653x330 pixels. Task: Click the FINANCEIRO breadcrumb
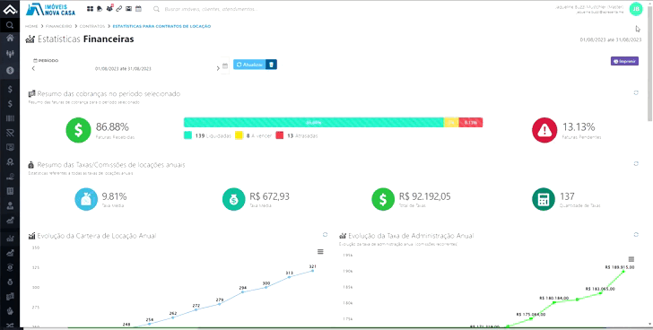[58, 26]
